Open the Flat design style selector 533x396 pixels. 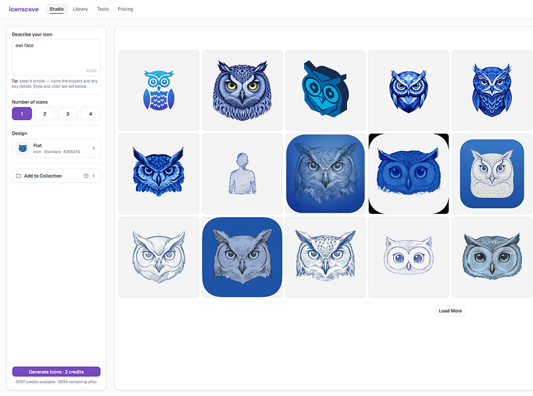point(57,148)
